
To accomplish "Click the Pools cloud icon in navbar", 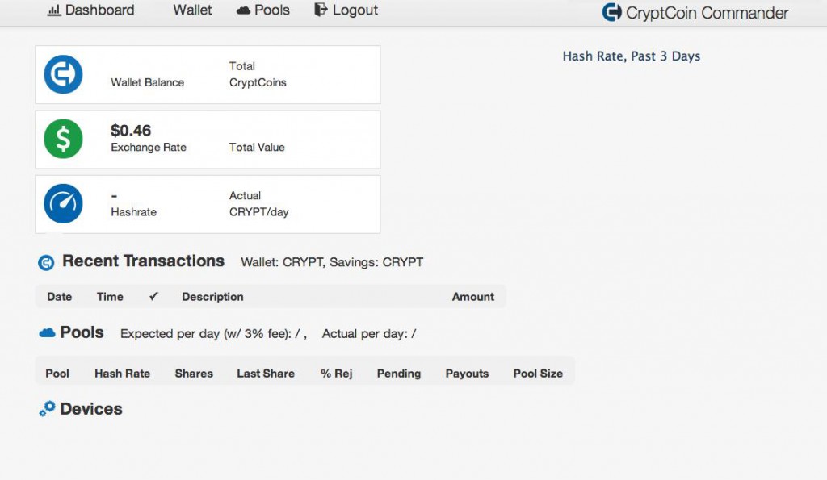I will (243, 10).
